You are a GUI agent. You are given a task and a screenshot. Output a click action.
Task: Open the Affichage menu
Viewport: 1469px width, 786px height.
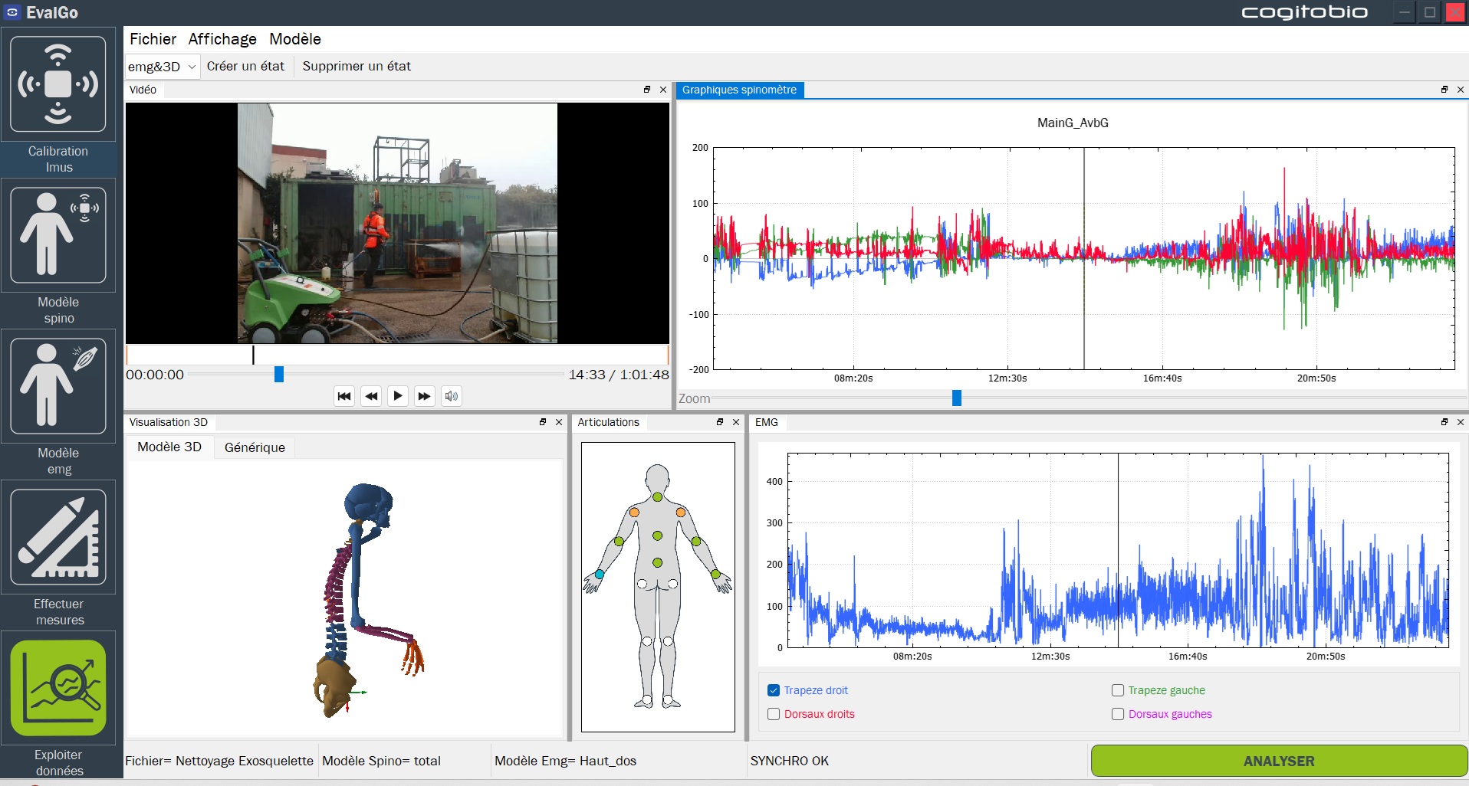(222, 39)
